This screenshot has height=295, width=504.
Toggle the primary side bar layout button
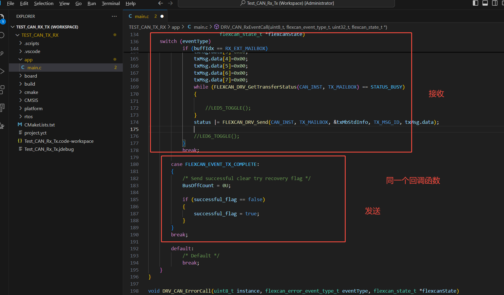pyautogui.click(x=476, y=3)
